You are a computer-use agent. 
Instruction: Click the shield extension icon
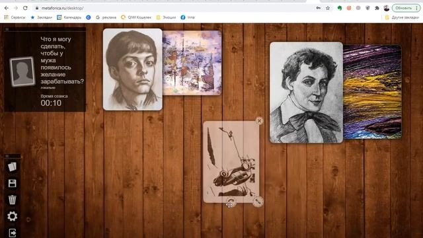click(367, 8)
